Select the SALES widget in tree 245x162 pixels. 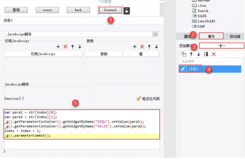coord(199,16)
